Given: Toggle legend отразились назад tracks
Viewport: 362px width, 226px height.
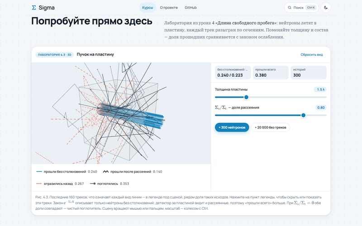Looking at the screenshot, I should click(60, 184).
